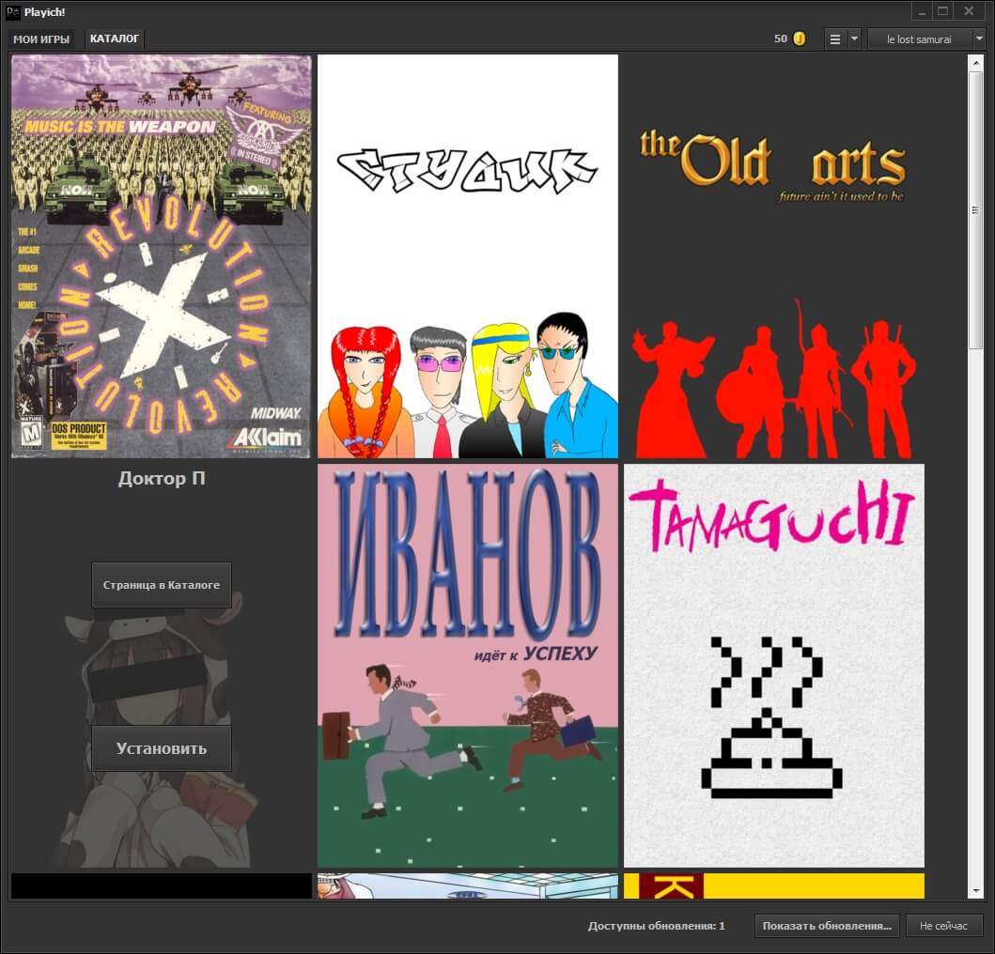Click the Playich! app icon in title bar

pyautogui.click(x=13, y=12)
